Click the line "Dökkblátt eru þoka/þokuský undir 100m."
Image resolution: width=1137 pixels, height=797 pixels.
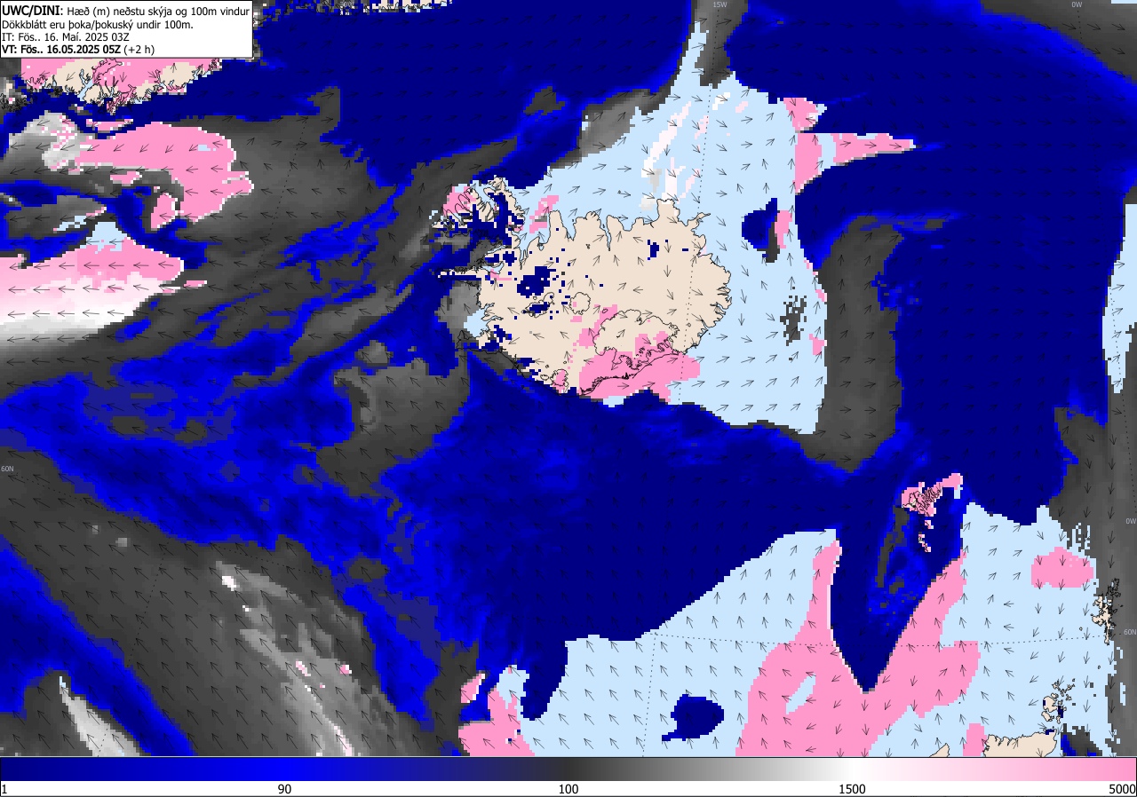[x=98, y=24]
